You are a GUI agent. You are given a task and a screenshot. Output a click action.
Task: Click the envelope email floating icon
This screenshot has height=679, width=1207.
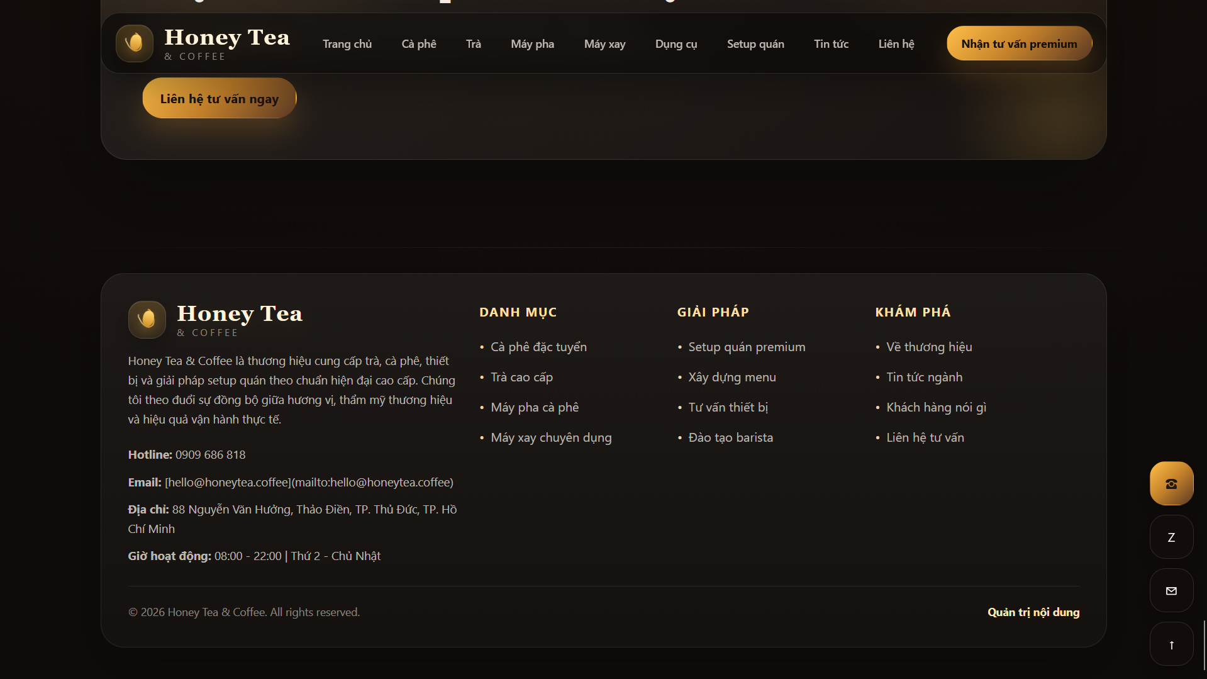click(x=1171, y=590)
